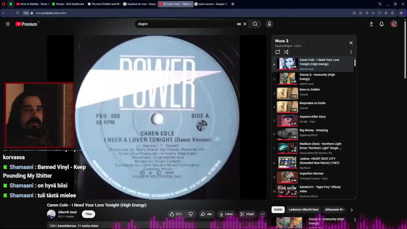Open more actions menu beside Klippi
Image resolution: width=407 pixels, height=229 pixels.
[263, 214]
